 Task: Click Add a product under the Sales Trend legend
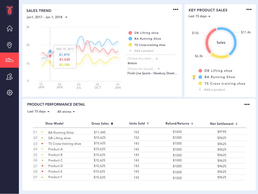pos(142,51)
